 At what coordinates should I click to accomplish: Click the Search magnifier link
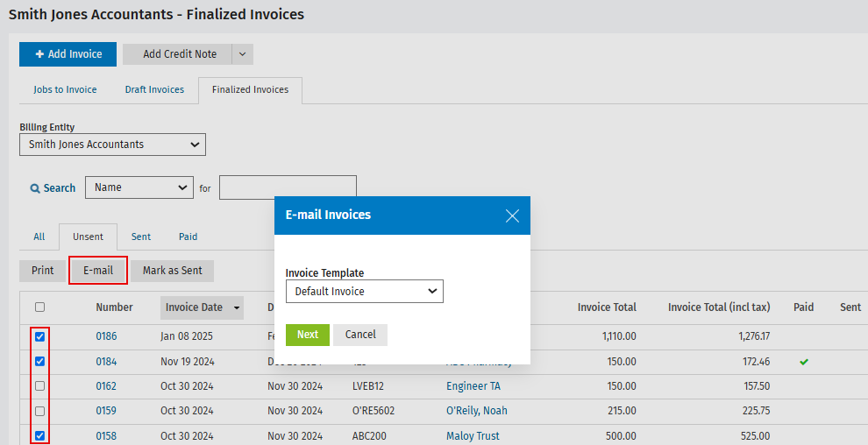point(53,188)
